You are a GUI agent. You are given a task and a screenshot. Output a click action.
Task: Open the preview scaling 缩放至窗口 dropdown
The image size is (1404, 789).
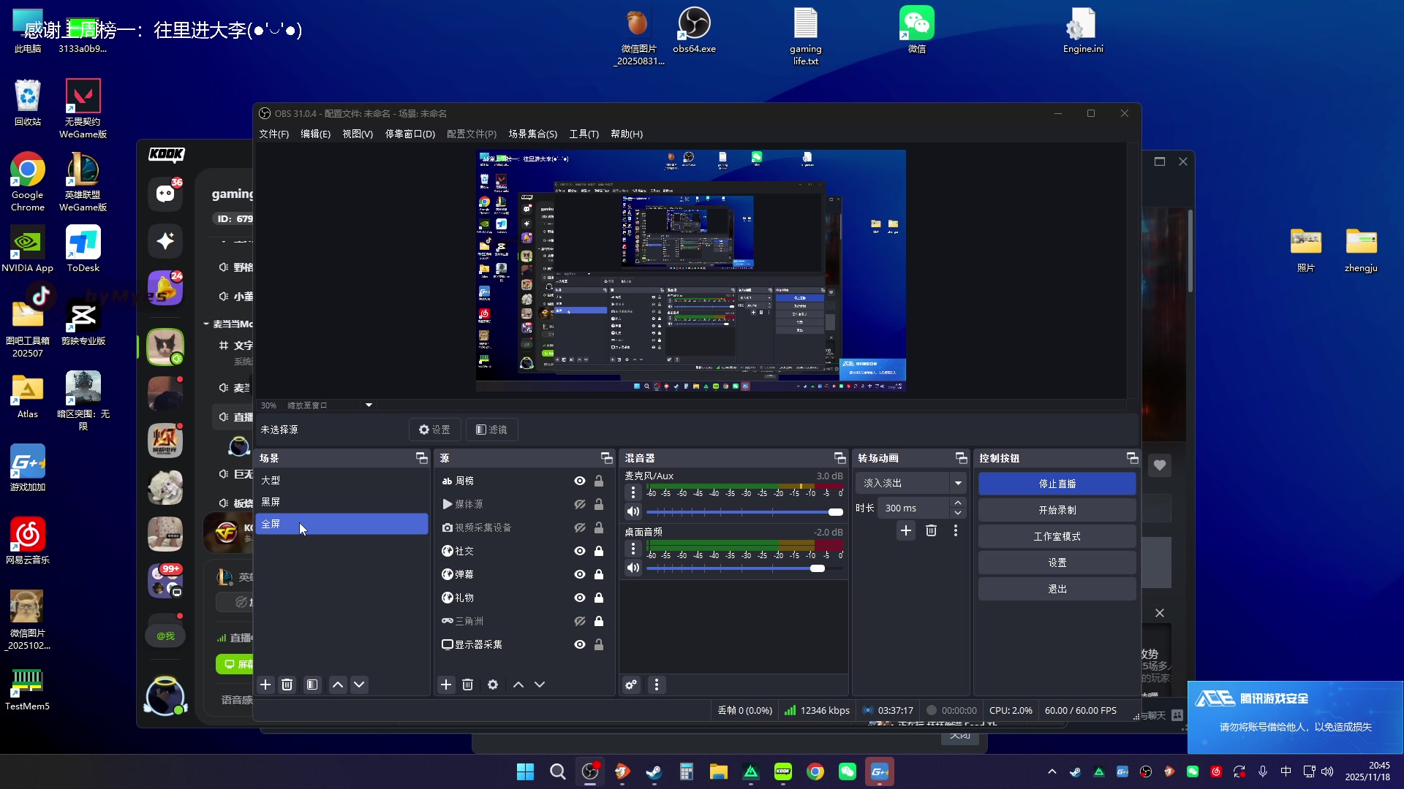tap(369, 405)
